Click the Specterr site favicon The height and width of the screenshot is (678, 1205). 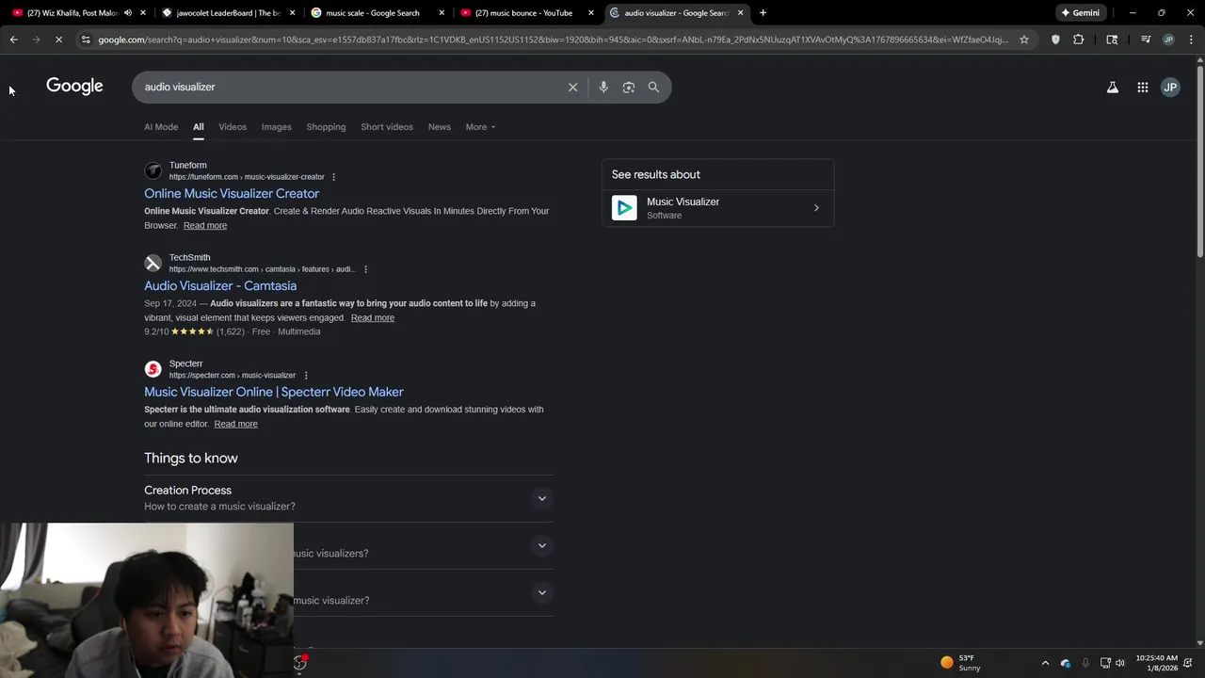[153, 369]
